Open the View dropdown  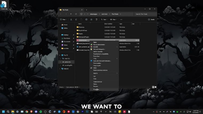(114, 19)
